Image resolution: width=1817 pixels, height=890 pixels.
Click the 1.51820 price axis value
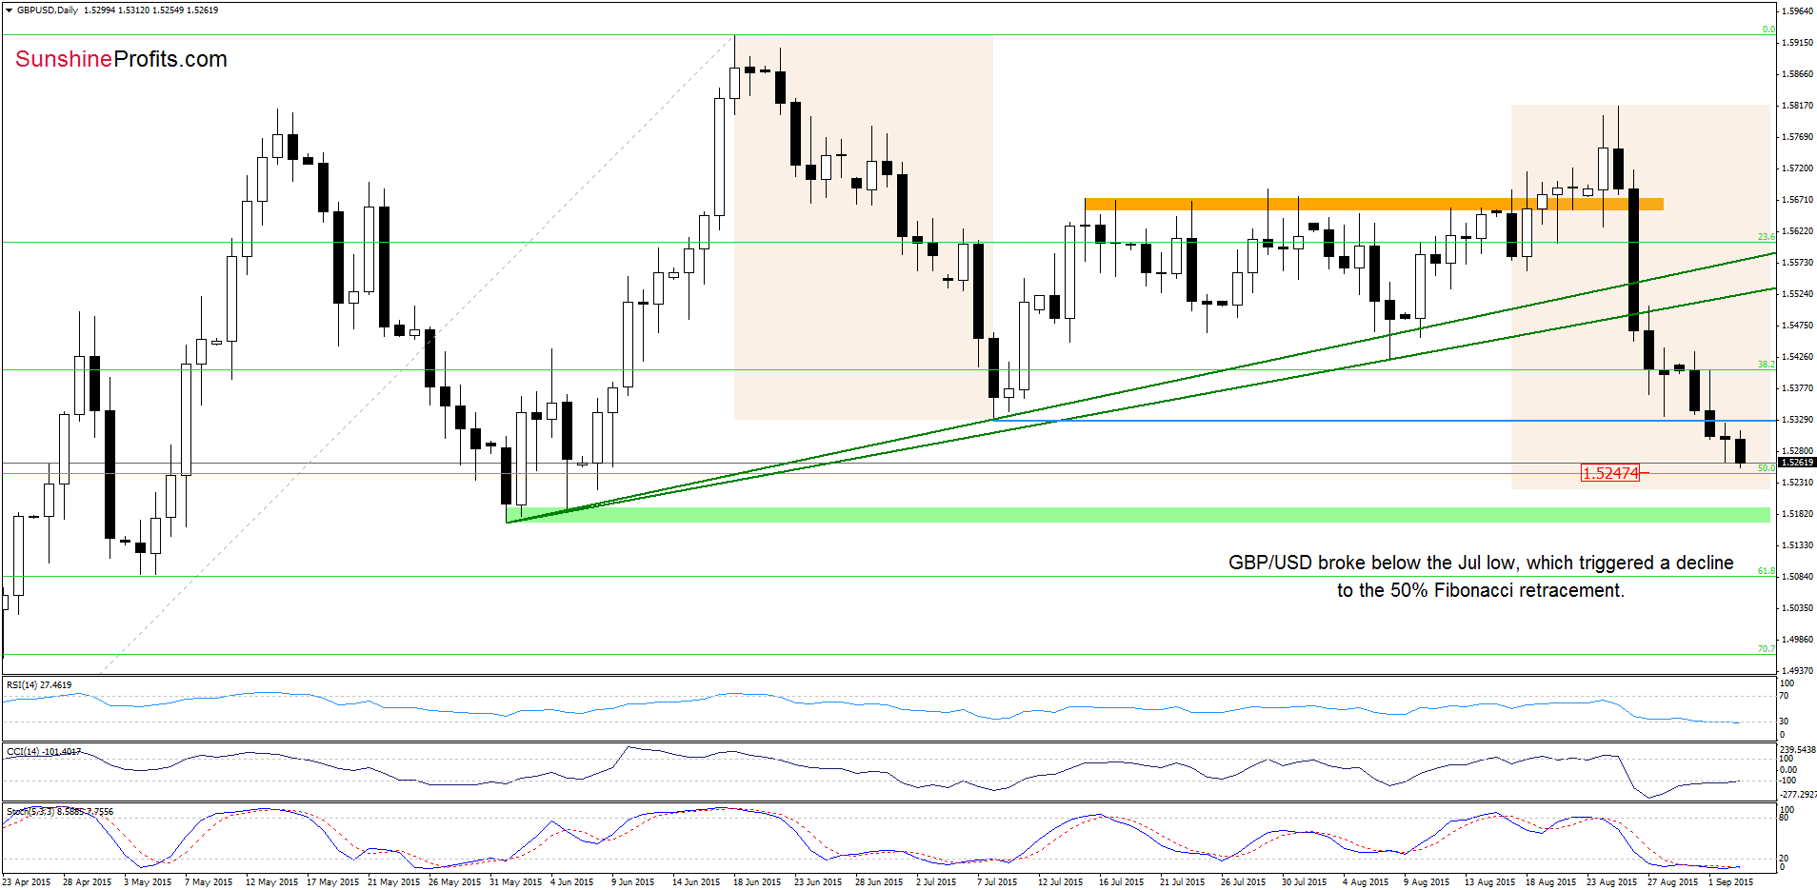click(x=1797, y=514)
